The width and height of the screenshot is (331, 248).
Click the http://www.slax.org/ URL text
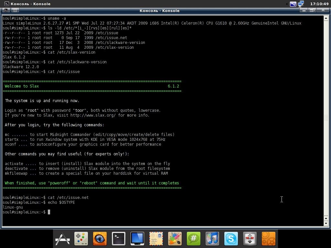[x=93, y=115]
